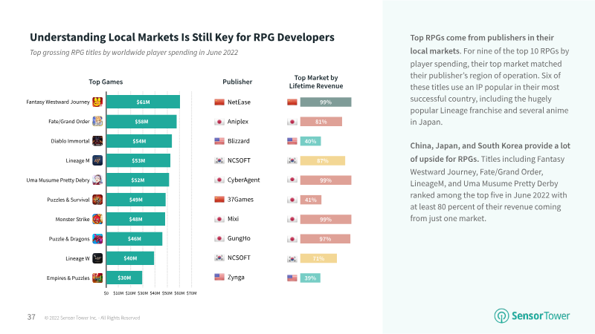Click the "Zynga" publisher name
Image resolution: width=595 pixels, height=334 pixels.
[x=236, y=277]
